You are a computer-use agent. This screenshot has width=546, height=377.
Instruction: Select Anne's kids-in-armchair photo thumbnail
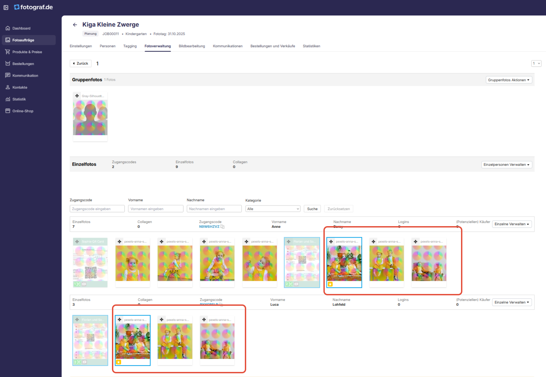pos(429,263)
